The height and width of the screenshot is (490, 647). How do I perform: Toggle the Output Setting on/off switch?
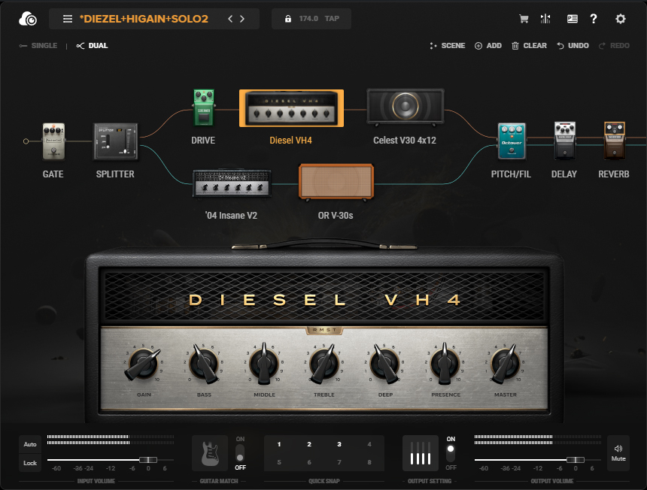click(x=451, y=453)
